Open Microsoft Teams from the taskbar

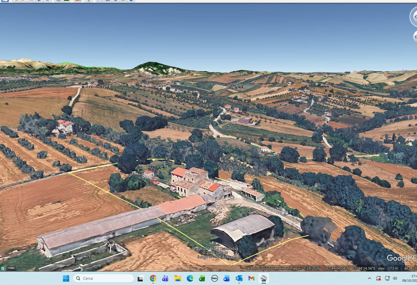(x=165, y=278)
